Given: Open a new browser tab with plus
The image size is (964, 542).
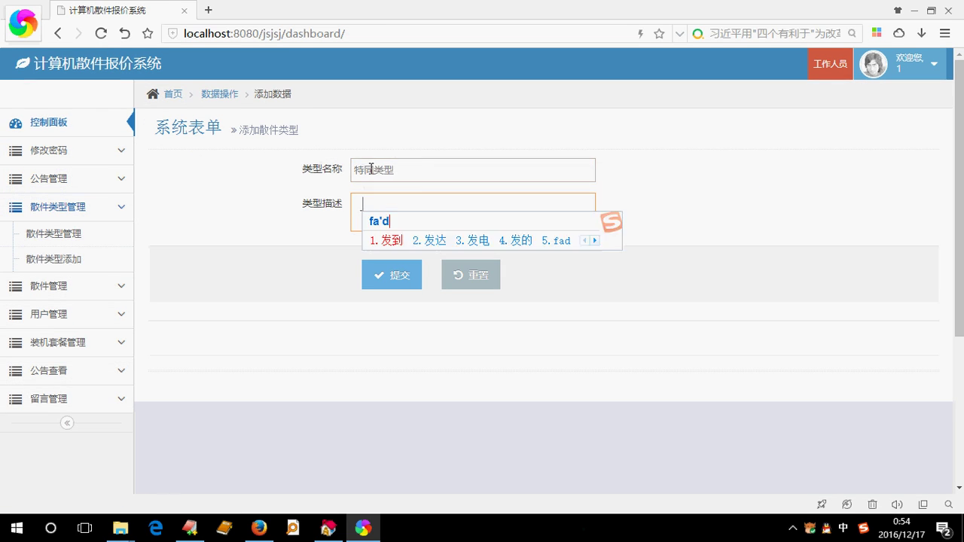Looking at the screenshot, I should coord(209,10).
